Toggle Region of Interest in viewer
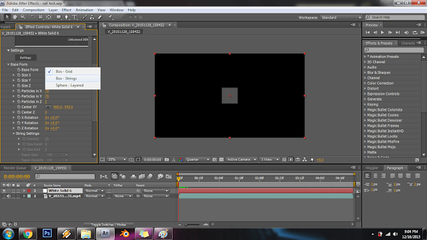Viewport: 427px width, 240px height. click(215, 159)
